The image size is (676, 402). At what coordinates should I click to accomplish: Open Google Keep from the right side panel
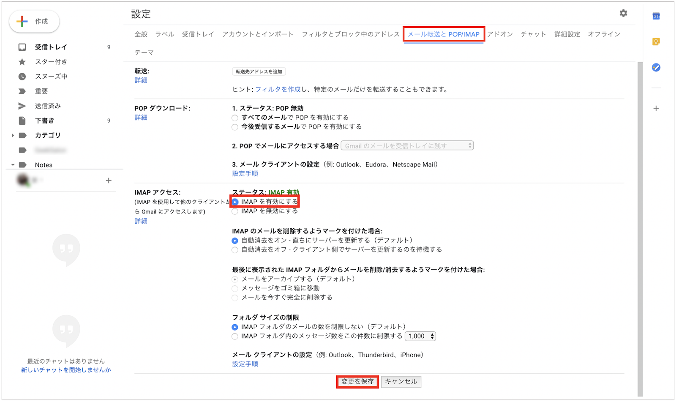pyautogui.click(x=656, y=41)
